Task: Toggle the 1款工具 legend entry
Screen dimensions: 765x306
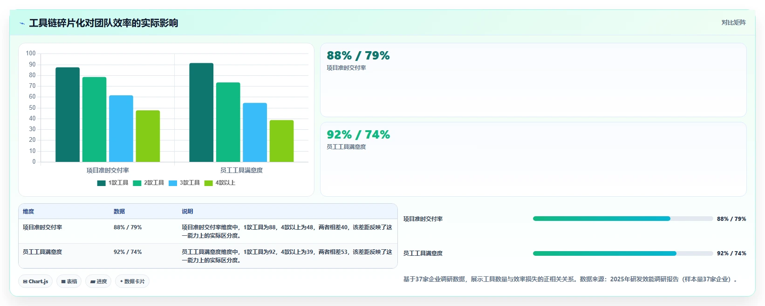Action: tap(113, 183)
